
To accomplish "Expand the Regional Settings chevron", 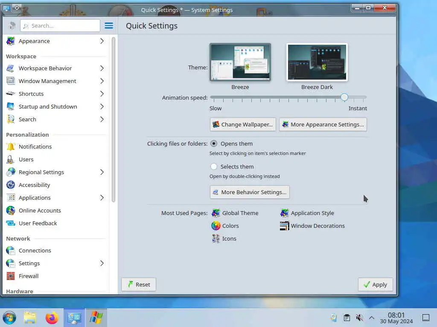I will (x=102, y=172).
